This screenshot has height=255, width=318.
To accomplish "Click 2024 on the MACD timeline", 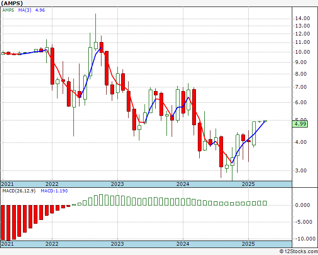I will pyautogui.click(x=183, y=244).
